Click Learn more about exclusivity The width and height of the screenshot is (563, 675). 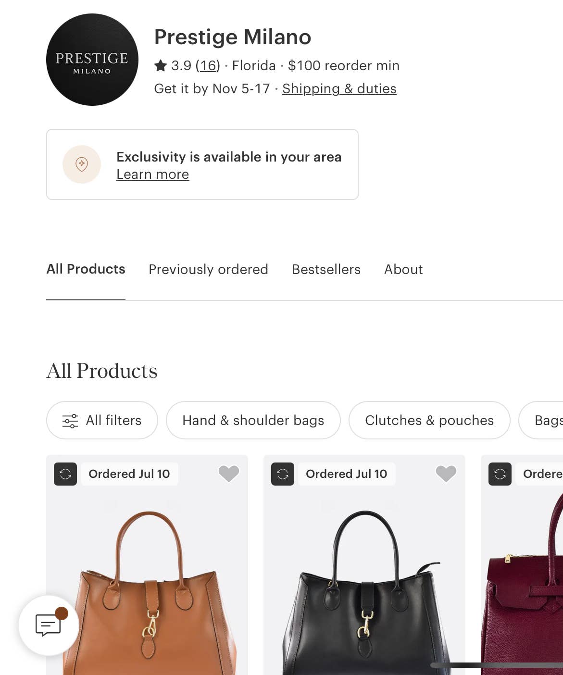point(153,174)
